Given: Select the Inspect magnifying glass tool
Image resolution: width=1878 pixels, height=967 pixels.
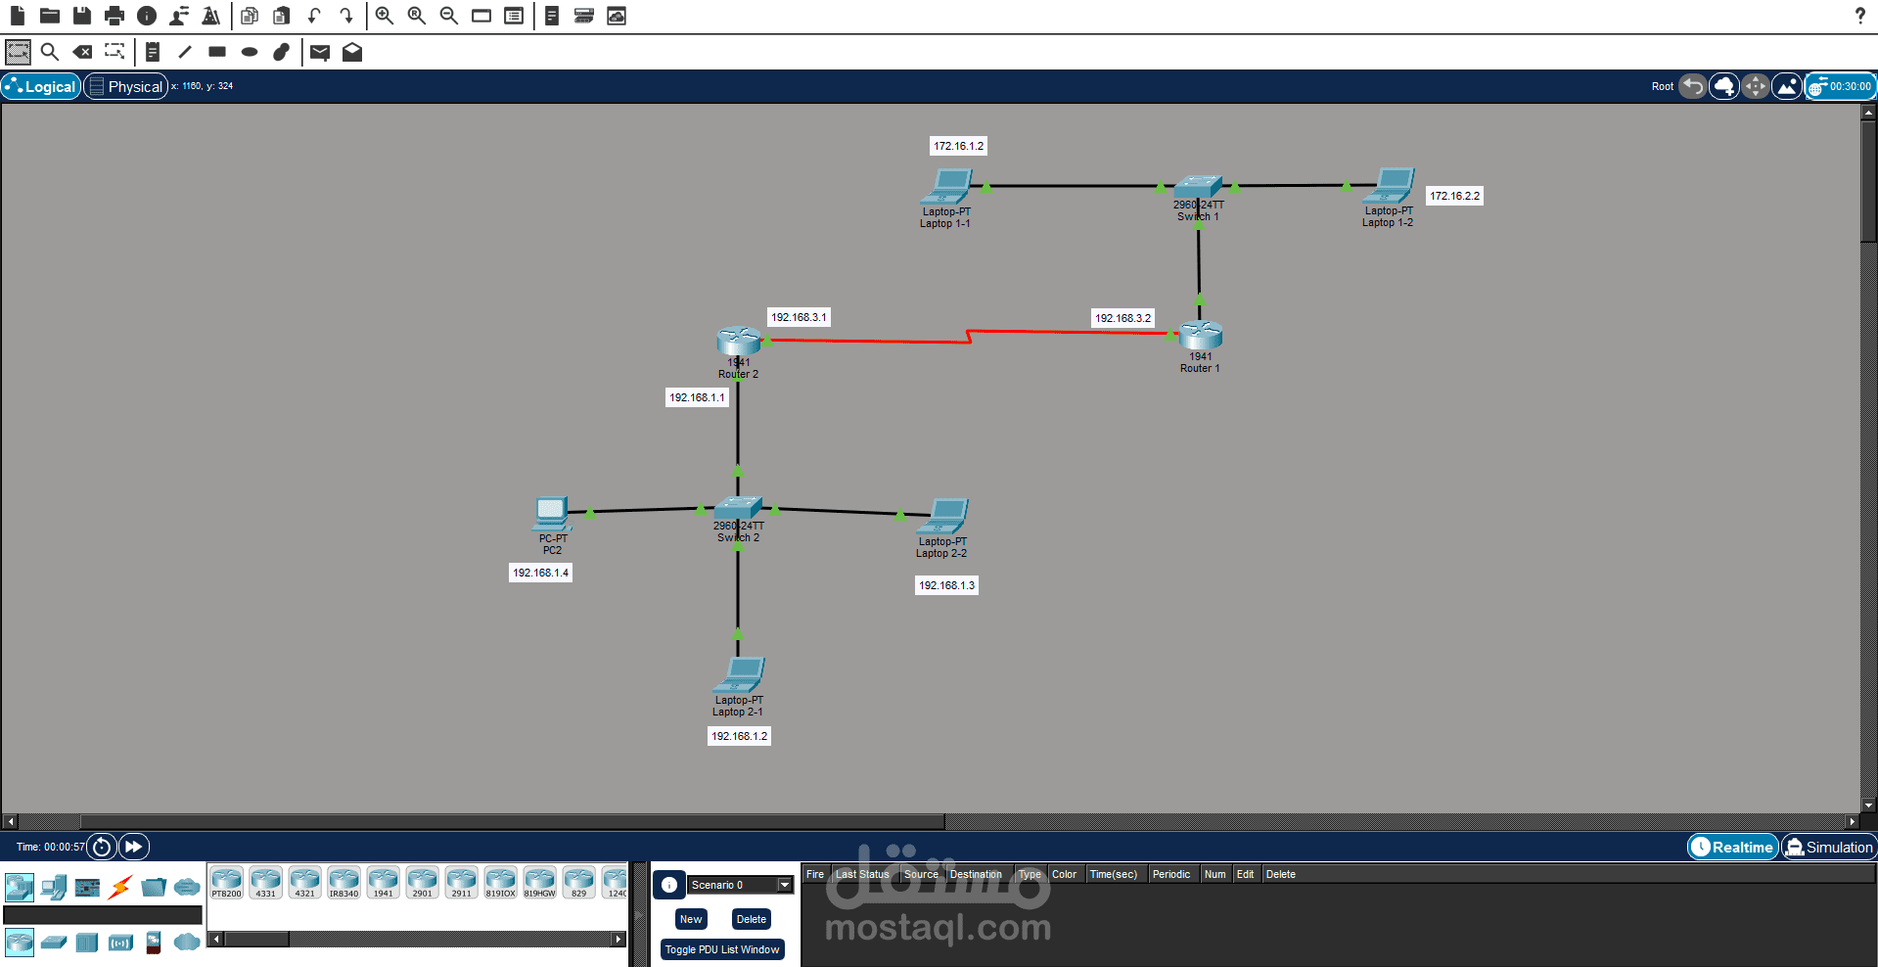Looking at the screenshot, I should (x=50, y=52).
